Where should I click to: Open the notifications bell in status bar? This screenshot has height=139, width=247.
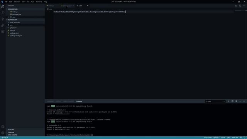(244, 137)
